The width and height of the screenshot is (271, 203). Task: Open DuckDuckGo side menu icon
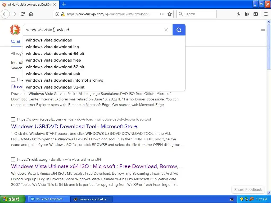(x=263, y=31)
